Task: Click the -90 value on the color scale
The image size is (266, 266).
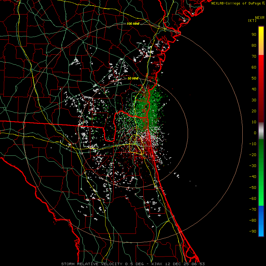Action: tap(253, 231)
